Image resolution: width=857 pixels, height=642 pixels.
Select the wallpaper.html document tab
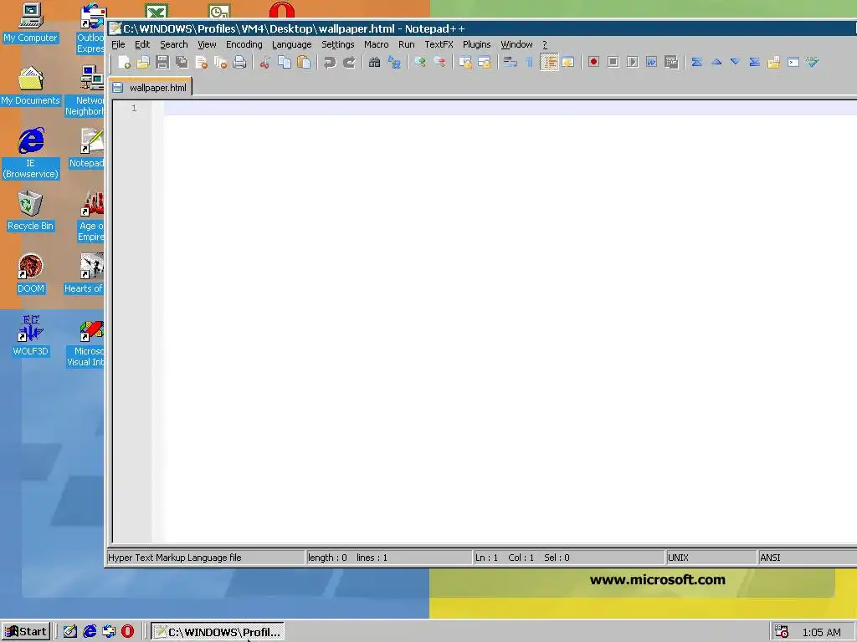pos(151,87)
